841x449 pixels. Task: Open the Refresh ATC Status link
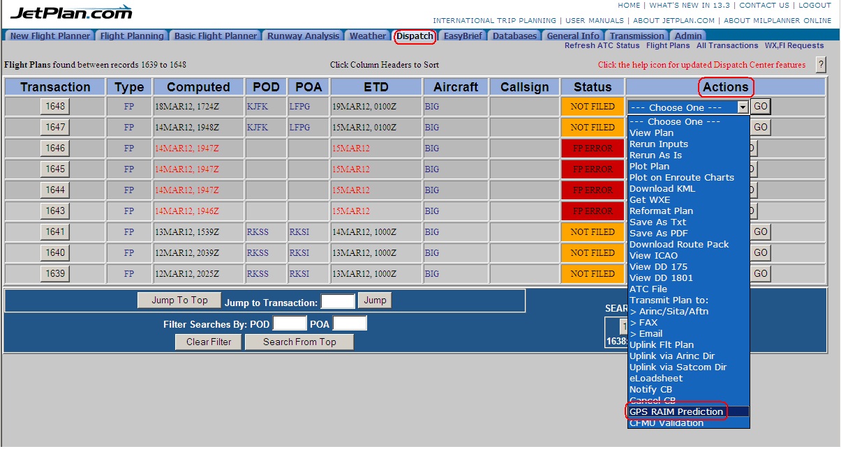click(602, 46)
